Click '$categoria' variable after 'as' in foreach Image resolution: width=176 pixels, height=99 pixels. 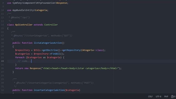pos(54,57)
